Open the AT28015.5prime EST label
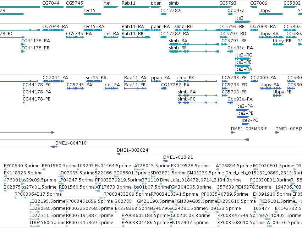 click(152, 166)
